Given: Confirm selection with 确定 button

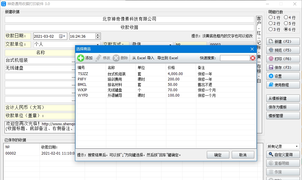Looking at the screenshot, I should coord(218,155).
